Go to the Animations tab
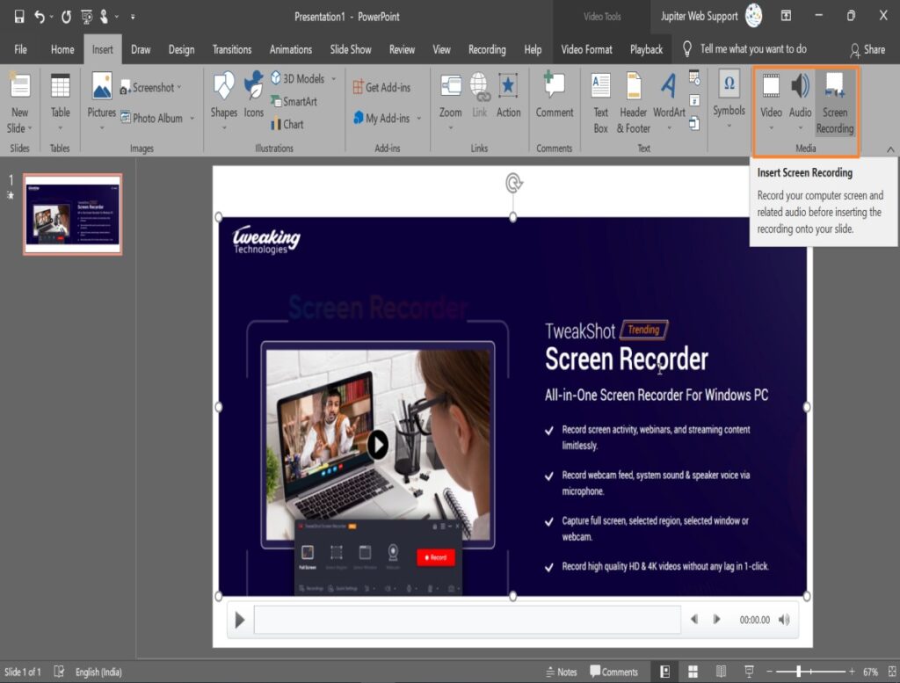 click(291, 49)
